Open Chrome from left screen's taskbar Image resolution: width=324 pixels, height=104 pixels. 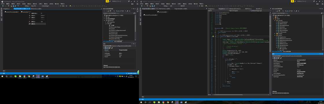click(29, 76)
